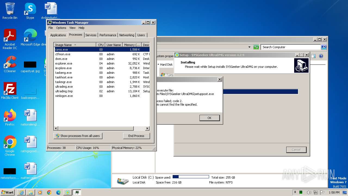Show hidden system tray icons
This screenshot has height=196, width=348.
(295, 192)
